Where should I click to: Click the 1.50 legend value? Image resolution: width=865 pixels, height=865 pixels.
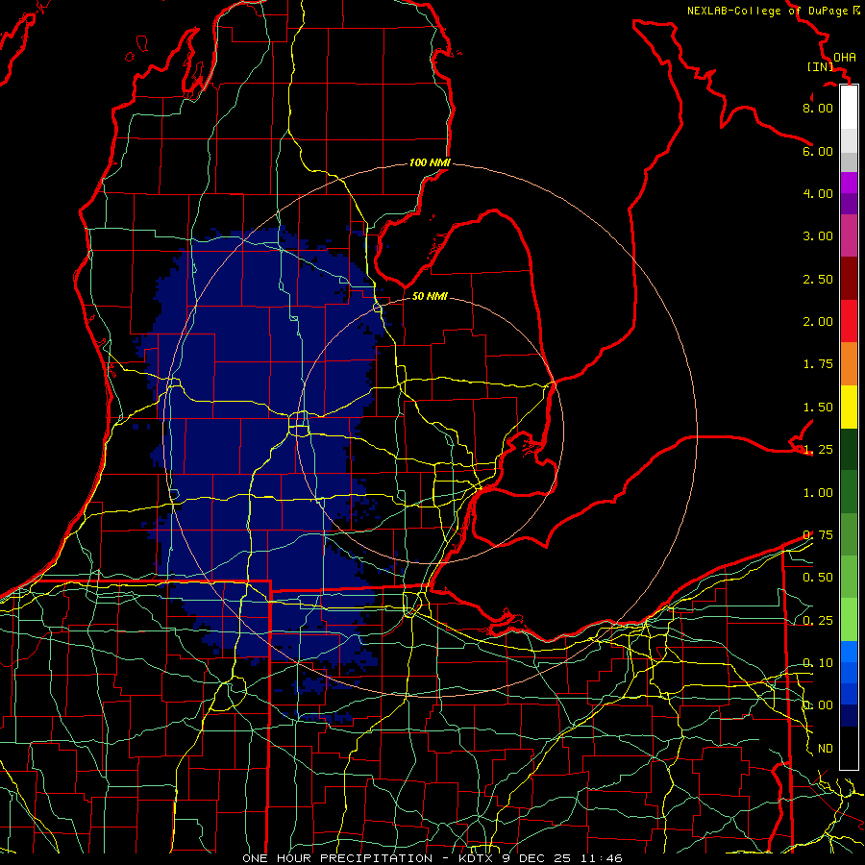[x=818, y=408]
